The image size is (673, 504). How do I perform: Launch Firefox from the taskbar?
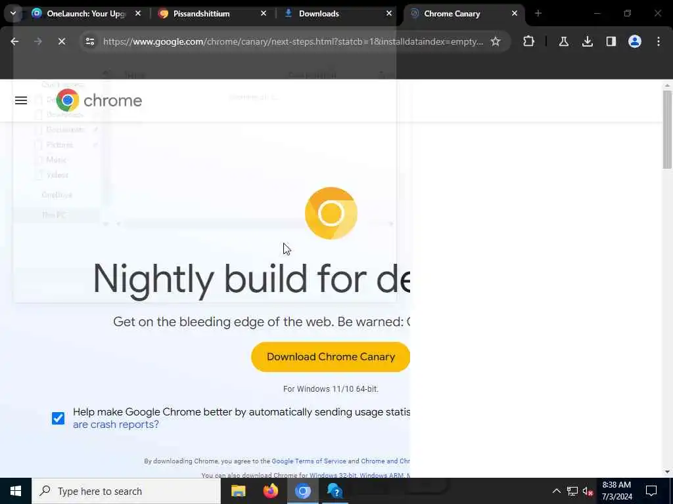click(270, 491)
